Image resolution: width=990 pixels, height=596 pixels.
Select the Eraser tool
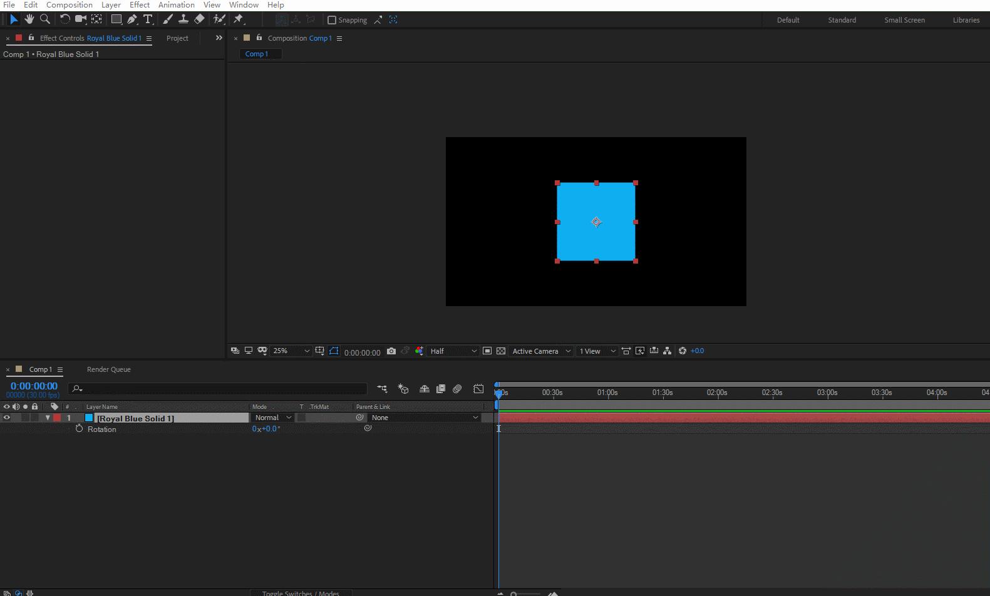coord(199,19)
